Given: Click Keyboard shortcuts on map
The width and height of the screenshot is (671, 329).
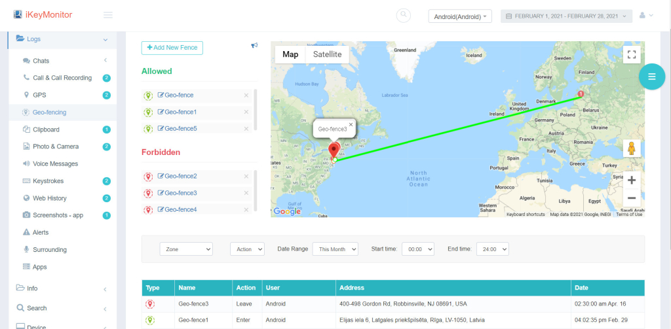Looking at the screenshot, I should (526, 215).
